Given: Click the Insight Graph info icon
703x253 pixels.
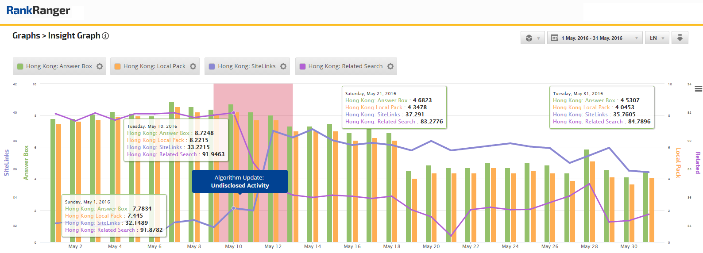Looking at the screenshot, I should (105, 36).
